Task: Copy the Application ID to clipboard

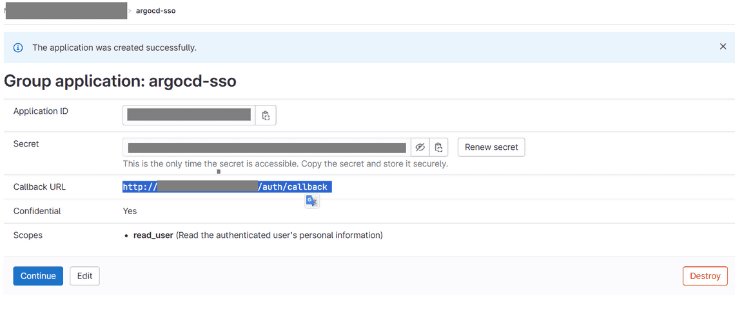Action: 266,116
